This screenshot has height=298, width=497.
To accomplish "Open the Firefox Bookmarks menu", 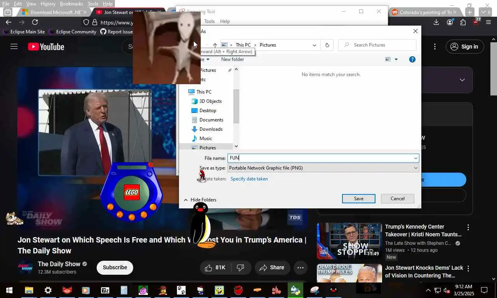I will (71, 4).
